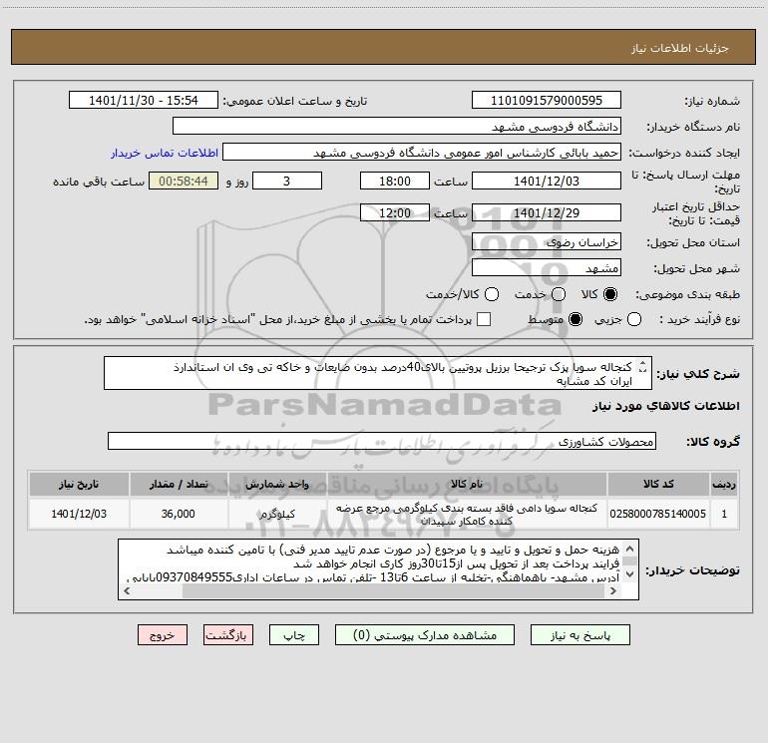
Task: Click the buyer notes scroll-down arrow
Action: coord(630,574)
